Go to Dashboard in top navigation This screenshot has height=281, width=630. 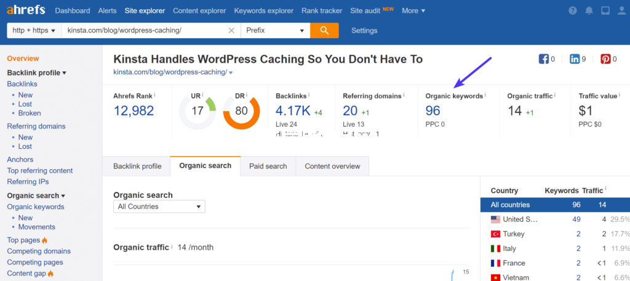73,11
